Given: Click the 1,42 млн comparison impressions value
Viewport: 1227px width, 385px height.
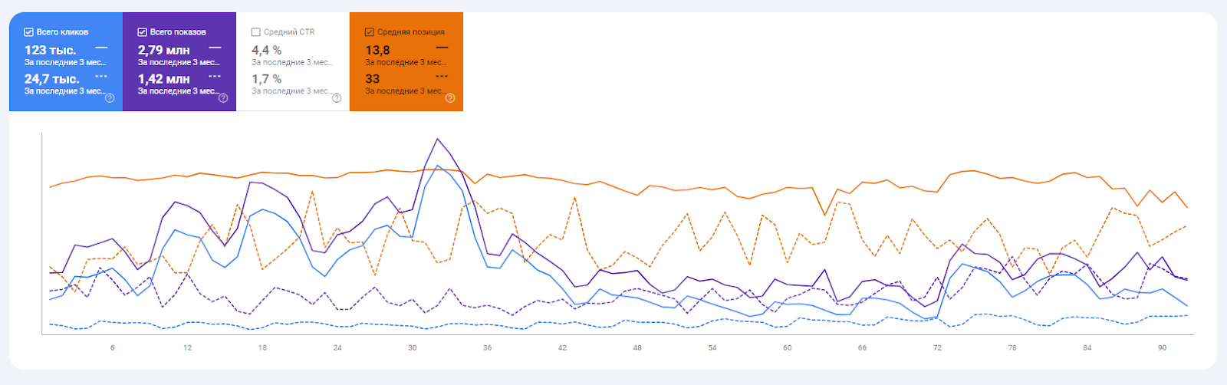Looking at the screenshot, I should tap(163, 79).
